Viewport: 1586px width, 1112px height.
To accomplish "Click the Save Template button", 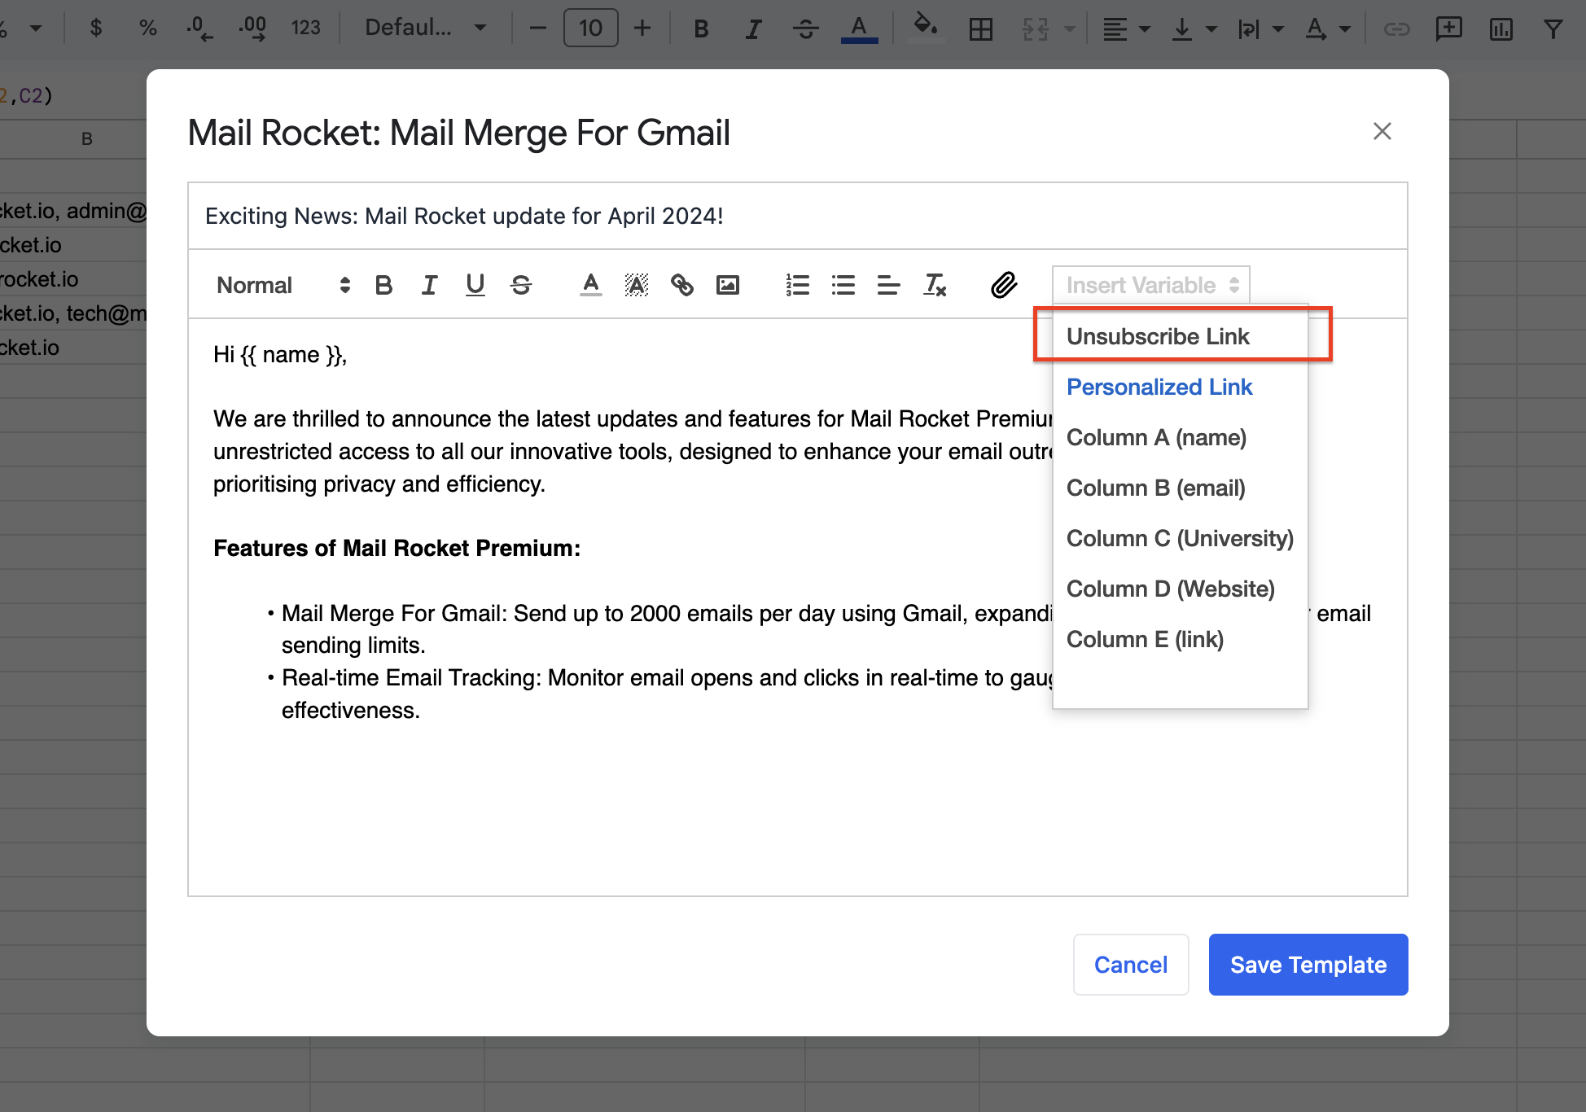I will (1308, 965).
